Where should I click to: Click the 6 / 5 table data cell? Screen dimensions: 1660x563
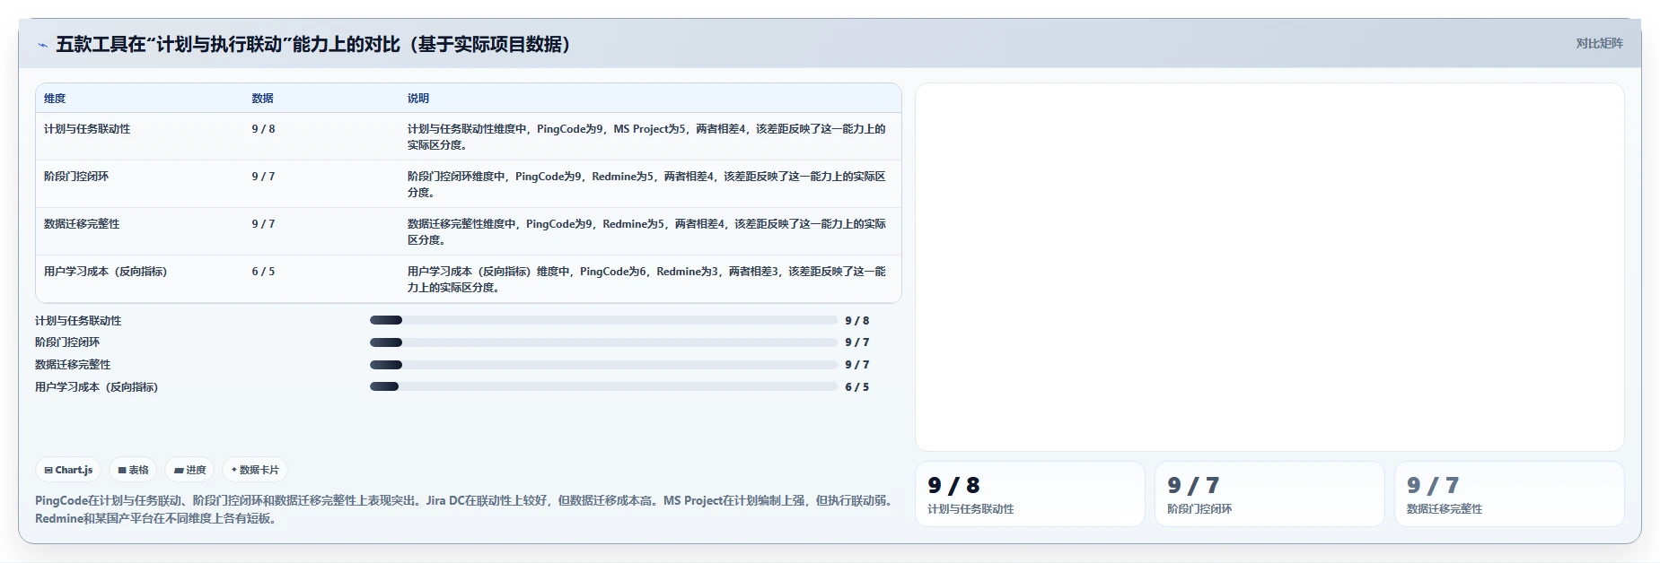[263, 272]
